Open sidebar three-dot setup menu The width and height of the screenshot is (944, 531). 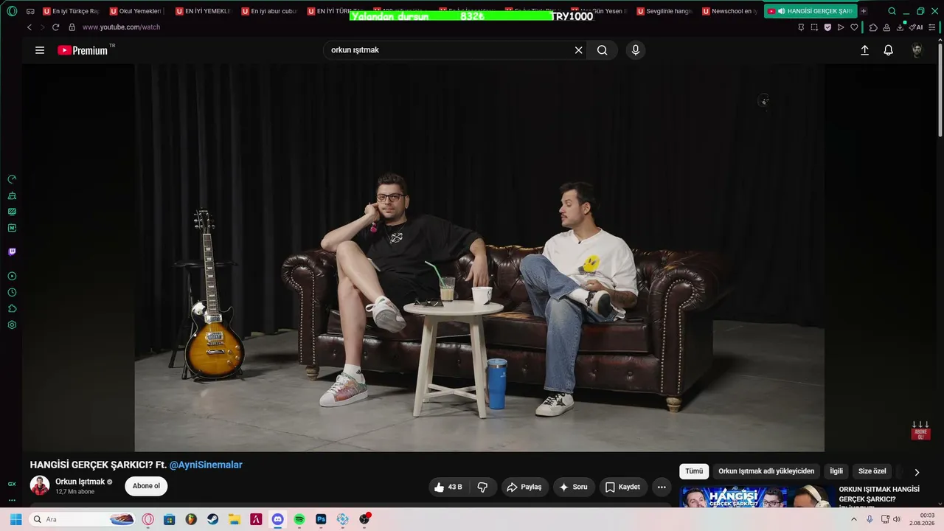click(x=12, y=500)
